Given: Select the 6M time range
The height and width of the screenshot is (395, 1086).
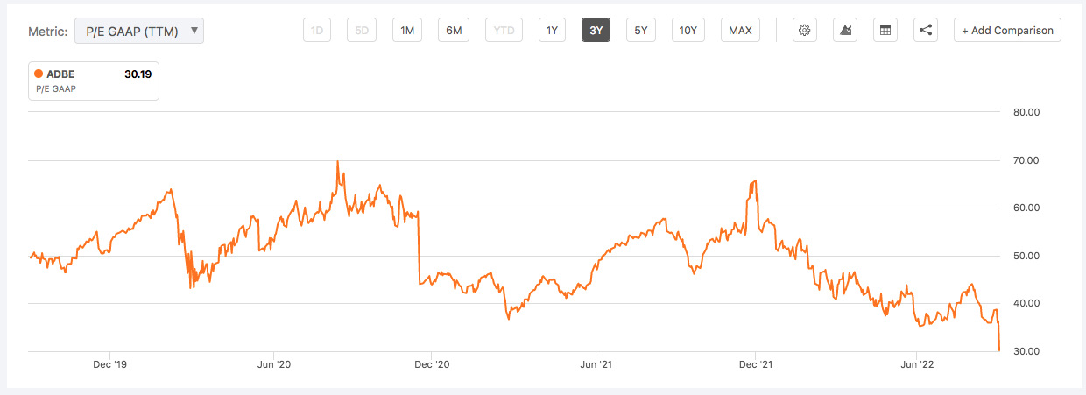Looking at the screenshot, I should pos(454,31).
